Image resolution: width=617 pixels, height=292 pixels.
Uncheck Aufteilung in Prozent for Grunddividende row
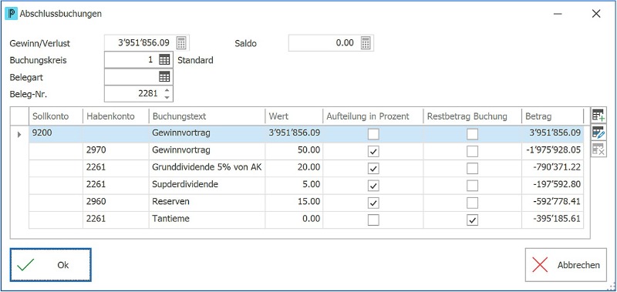pyautogui.click(x=373, y=169)
